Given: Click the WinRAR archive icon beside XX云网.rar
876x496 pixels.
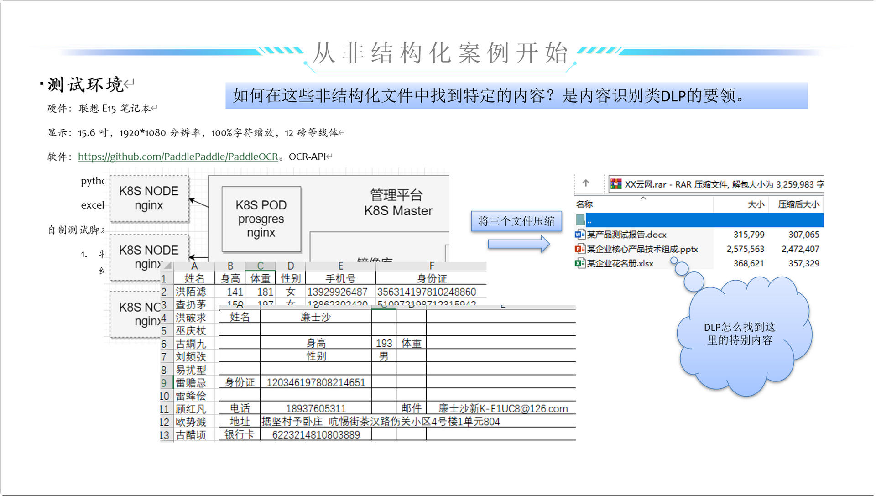Looking at the screenshot, I should pos(616,184).
